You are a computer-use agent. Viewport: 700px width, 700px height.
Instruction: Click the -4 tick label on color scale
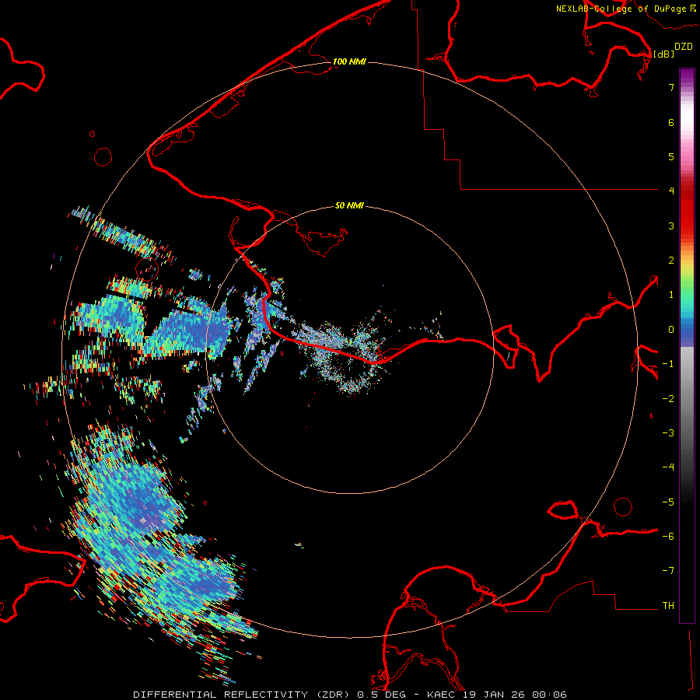(668, 467)
